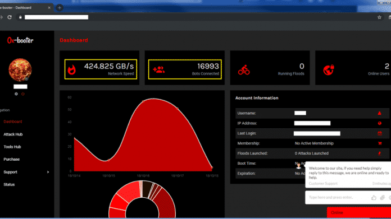Click the calendar icon beside Last Login
Screen dimensions: 391x219
coord(380,133)
